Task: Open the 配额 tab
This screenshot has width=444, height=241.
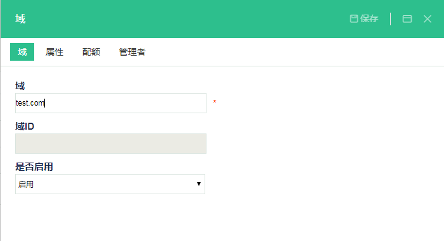Action: click(x=91, y=52)
